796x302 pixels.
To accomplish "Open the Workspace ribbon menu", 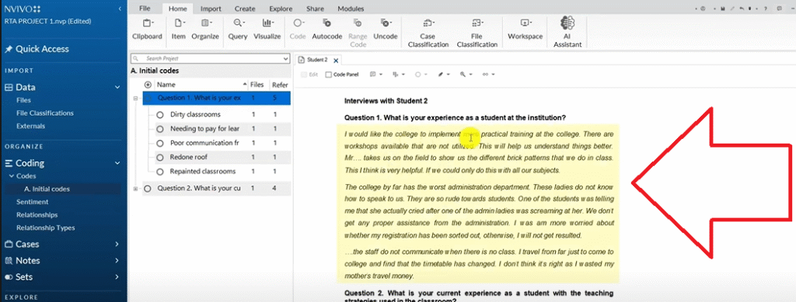I will 525,30.
